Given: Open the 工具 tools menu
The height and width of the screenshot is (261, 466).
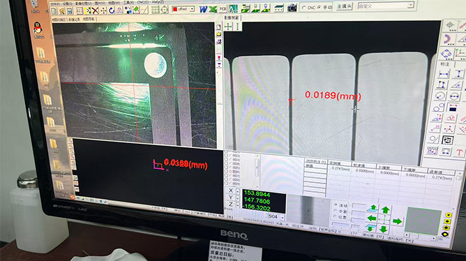Looking at the screenshot, I should (x=129, y=2).
